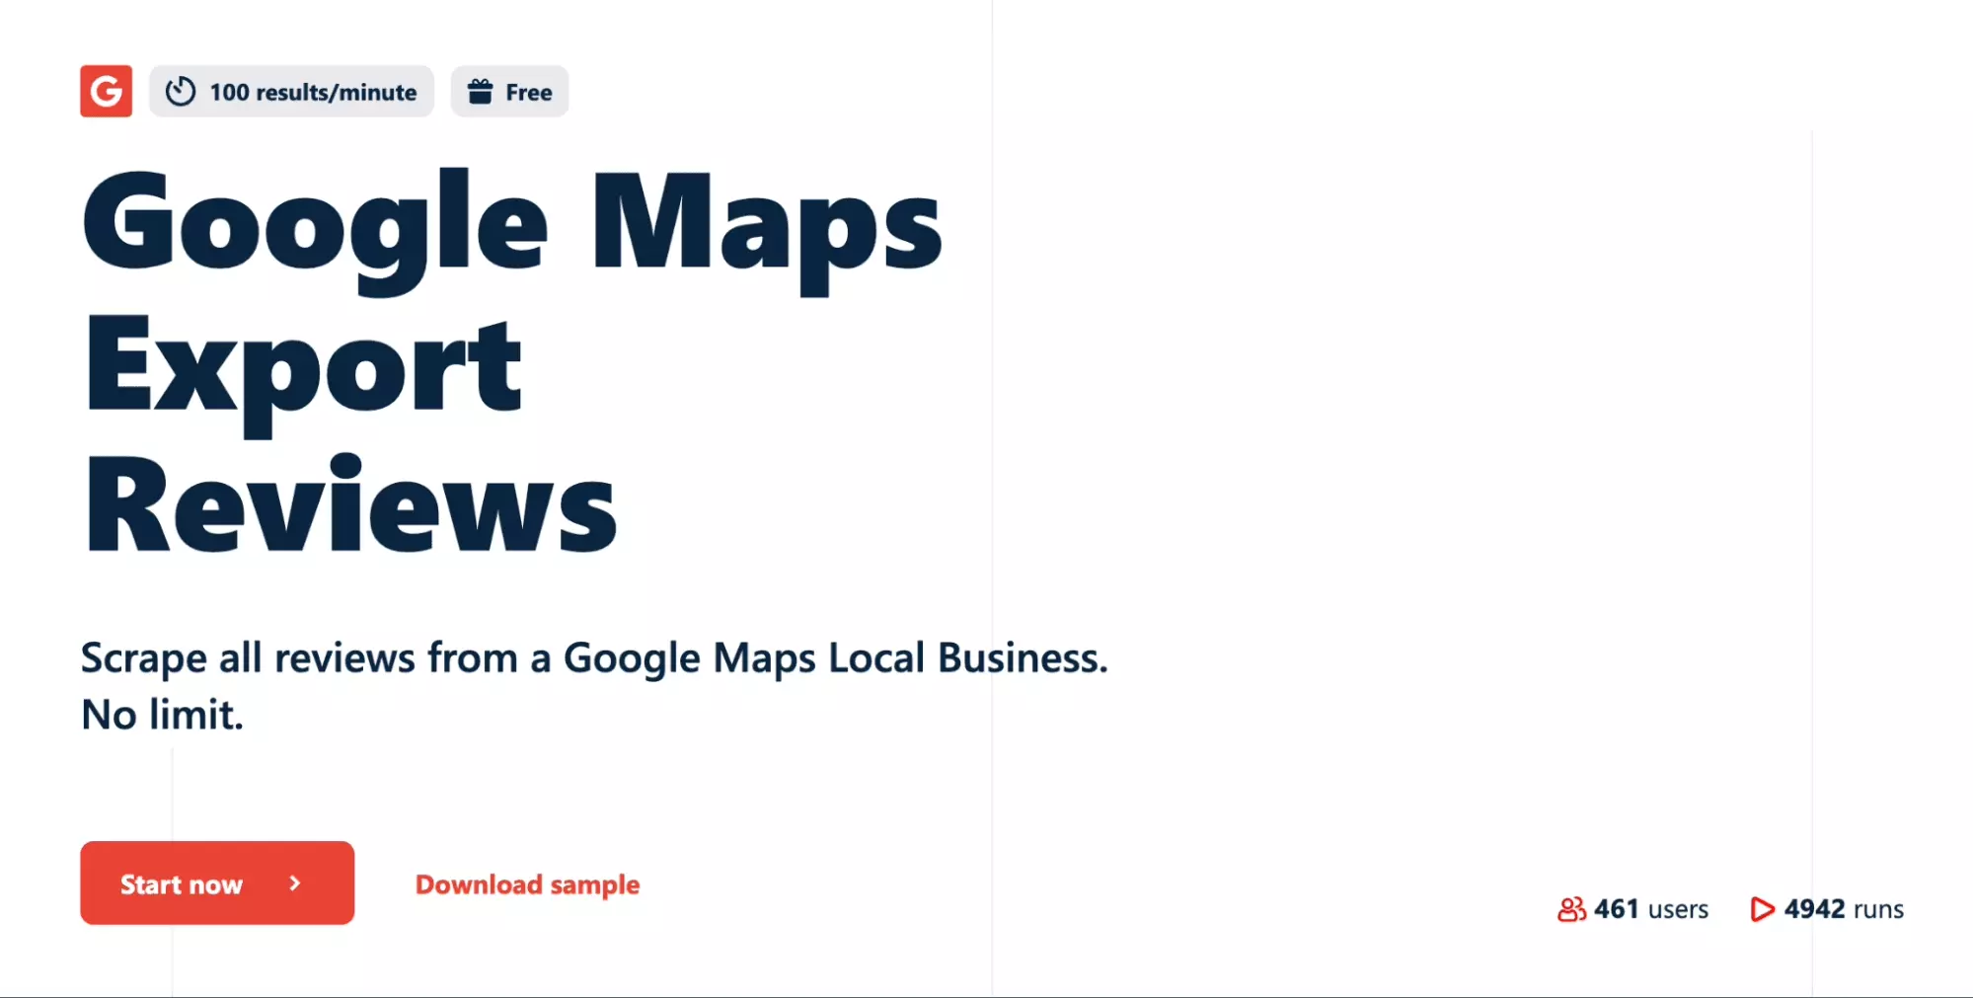The width and height of the screenshot is (1973, 998).
Task: Open the Download sample link
Action: click(x=527, y=884)
